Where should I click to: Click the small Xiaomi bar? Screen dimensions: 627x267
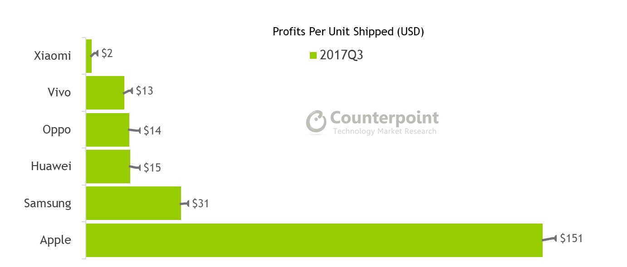pos(89,56)
